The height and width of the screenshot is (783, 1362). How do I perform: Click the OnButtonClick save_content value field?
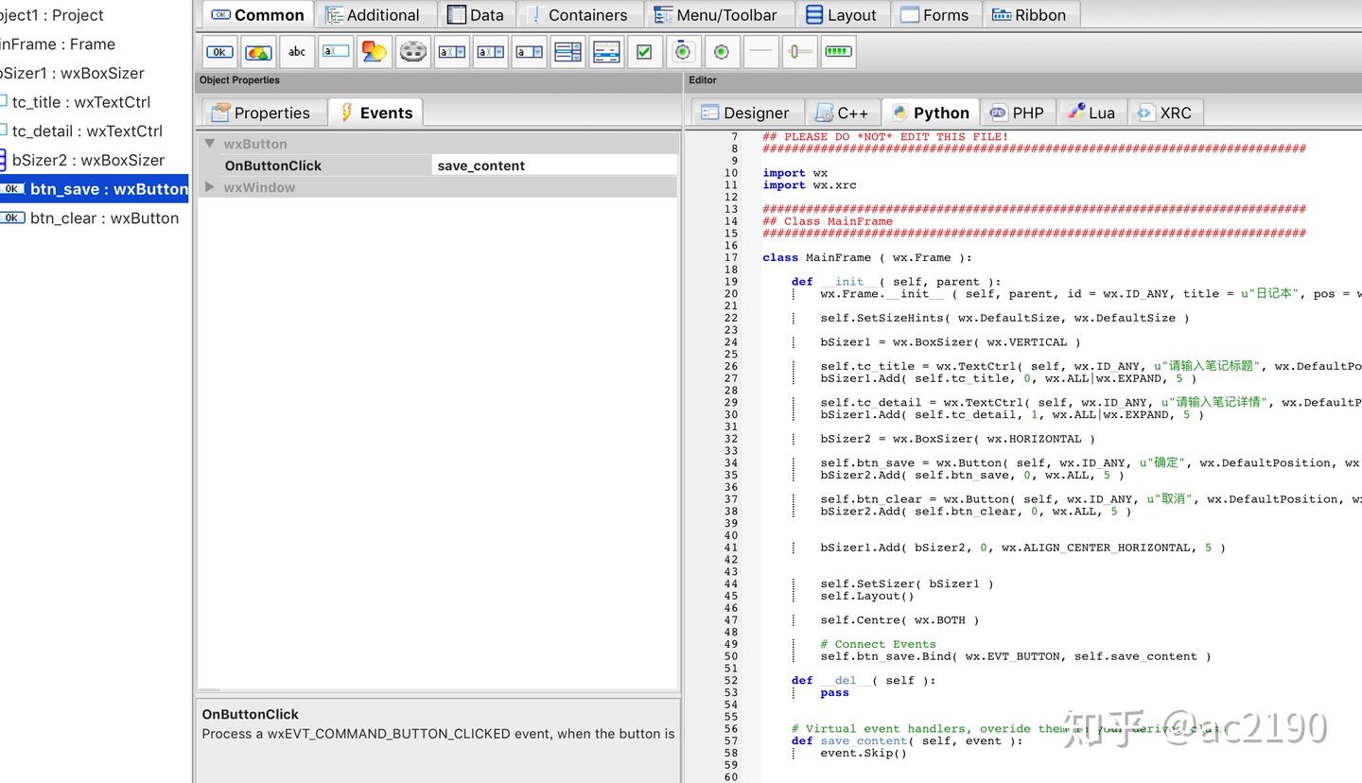coord(553,165)
